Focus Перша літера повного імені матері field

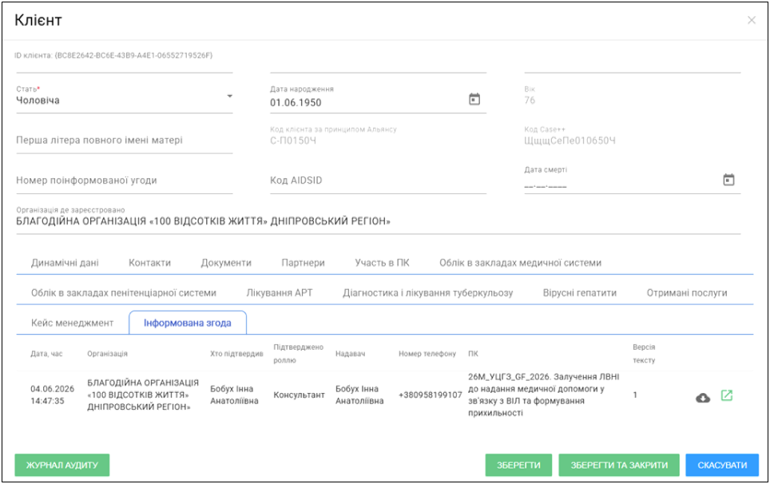coord(125,141)
